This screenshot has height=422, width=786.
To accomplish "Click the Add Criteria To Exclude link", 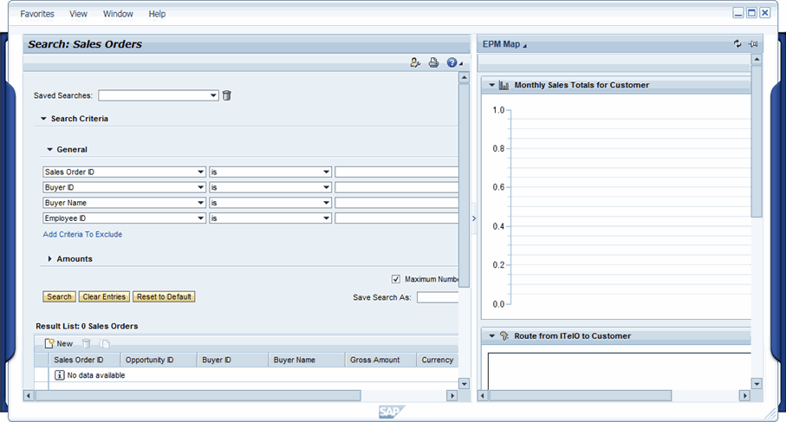I will click(82, 234).
